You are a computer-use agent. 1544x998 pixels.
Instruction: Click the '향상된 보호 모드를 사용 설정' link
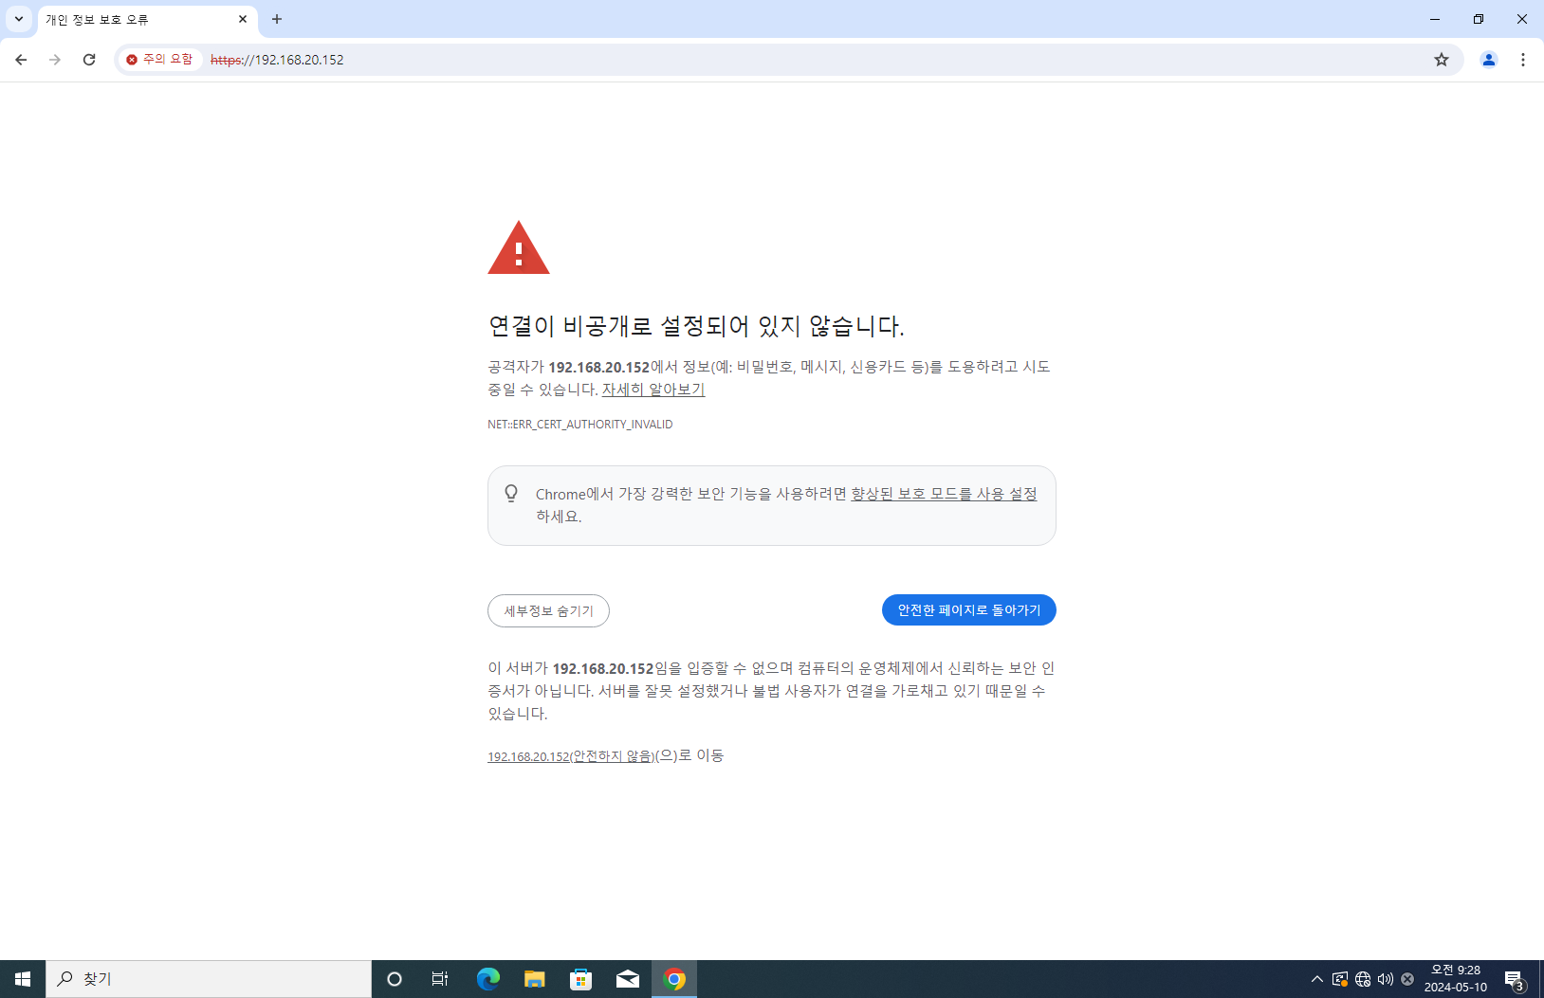coord(944,494)
